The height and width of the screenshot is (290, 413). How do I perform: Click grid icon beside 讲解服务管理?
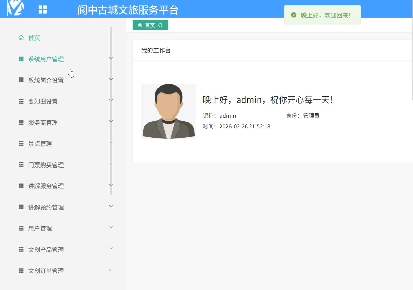pos(21,186)
